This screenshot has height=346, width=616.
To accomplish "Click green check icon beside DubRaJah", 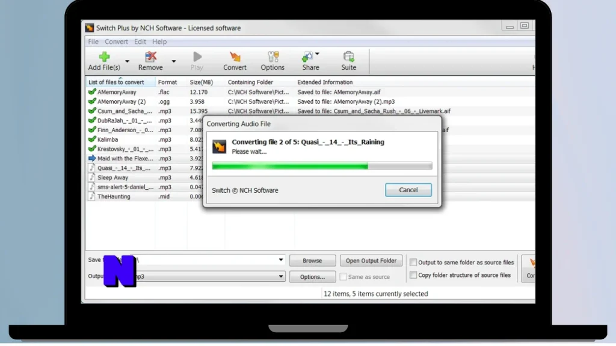I will click(x=92, y=120).
